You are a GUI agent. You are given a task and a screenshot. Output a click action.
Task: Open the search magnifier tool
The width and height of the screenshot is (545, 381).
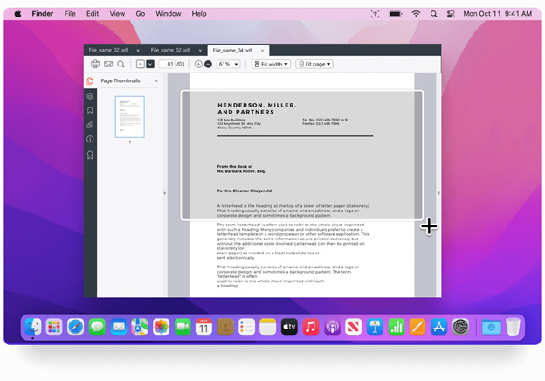point(121,65)
